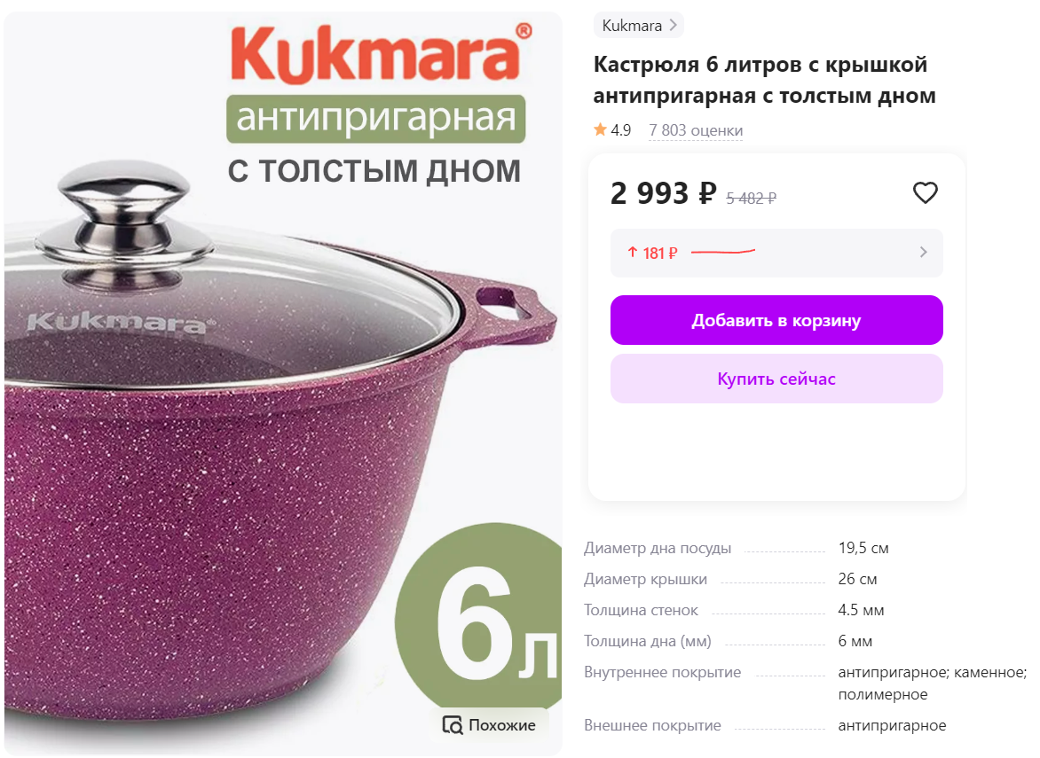
Task: Add product to favorites with heart icon
Action: (925, 192)
